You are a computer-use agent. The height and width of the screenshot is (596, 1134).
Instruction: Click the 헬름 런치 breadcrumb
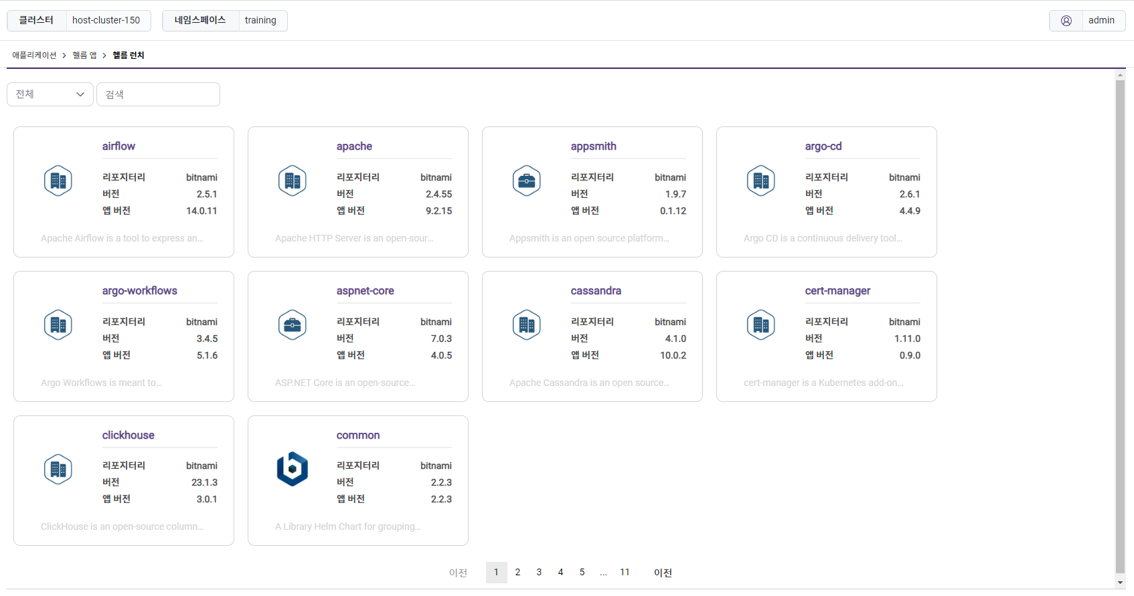(x=129, y=55)
